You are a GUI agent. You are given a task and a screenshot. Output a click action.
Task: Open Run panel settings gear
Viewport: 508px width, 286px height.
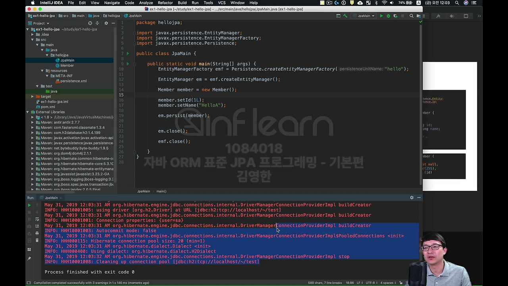coord(412,197)
